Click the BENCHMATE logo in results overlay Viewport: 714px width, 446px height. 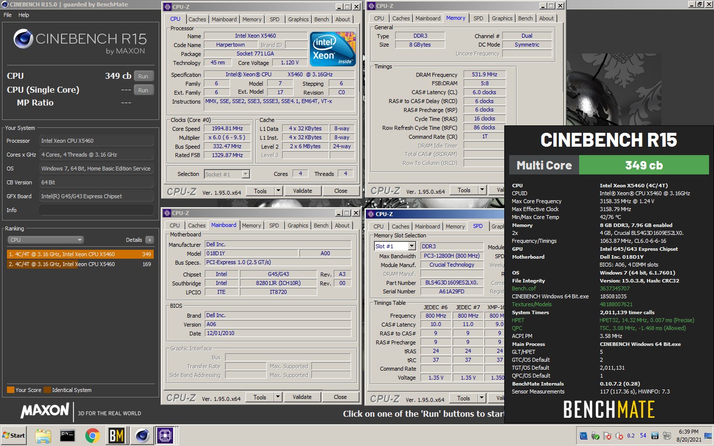pyautogui.click(x=609, y=410)
